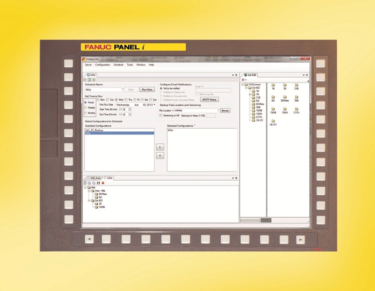Open the Window menu
Image resolution: width=375 pixels, height=291 pixels.
(141, 65)
